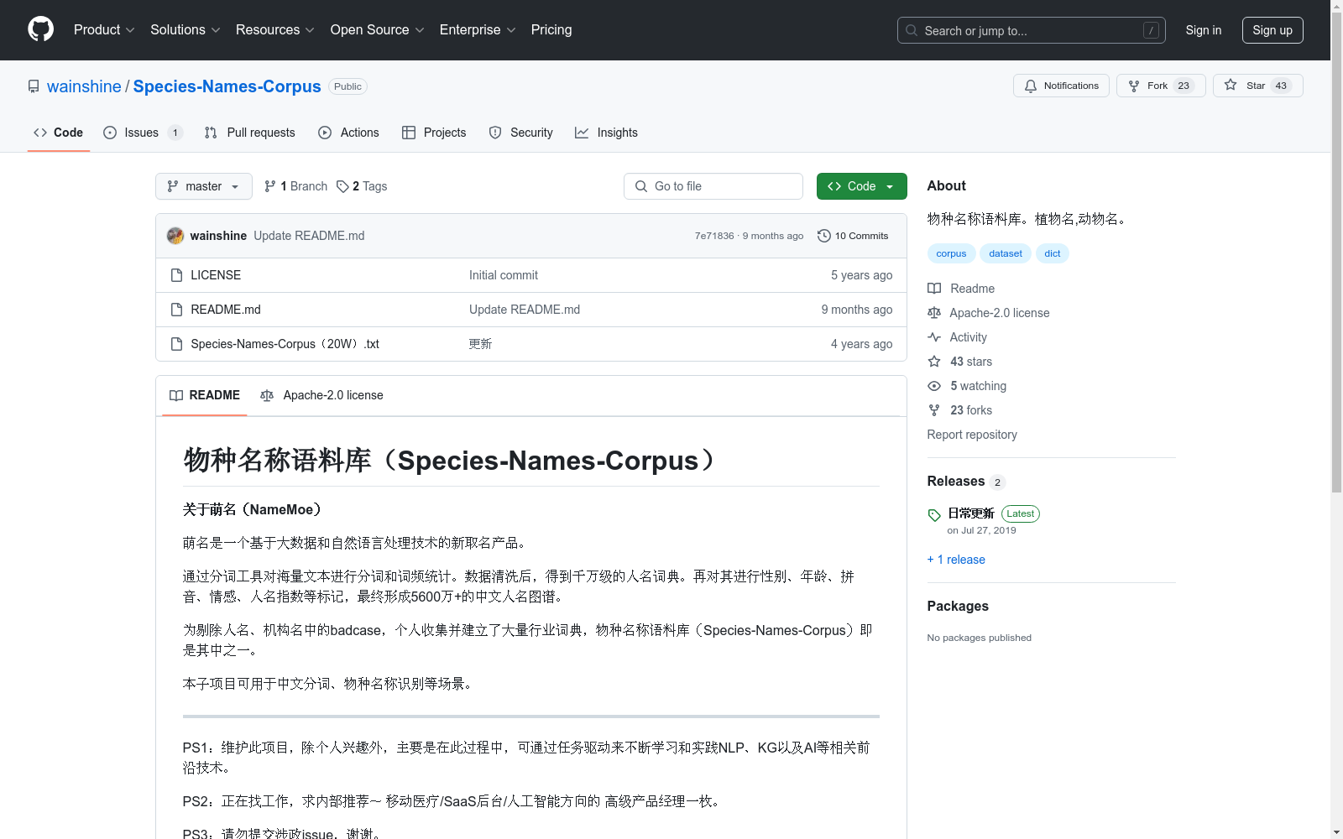This screenshot has width=1343, height=839.
Task: Click the Activity pulse icon
Action: coord(934,337)
